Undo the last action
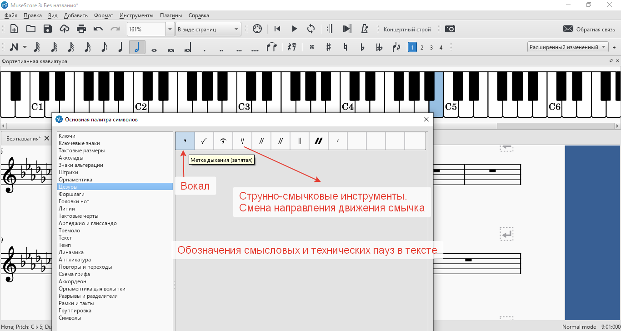Screen dimensions: 621x331 click(x=98, y=29)
